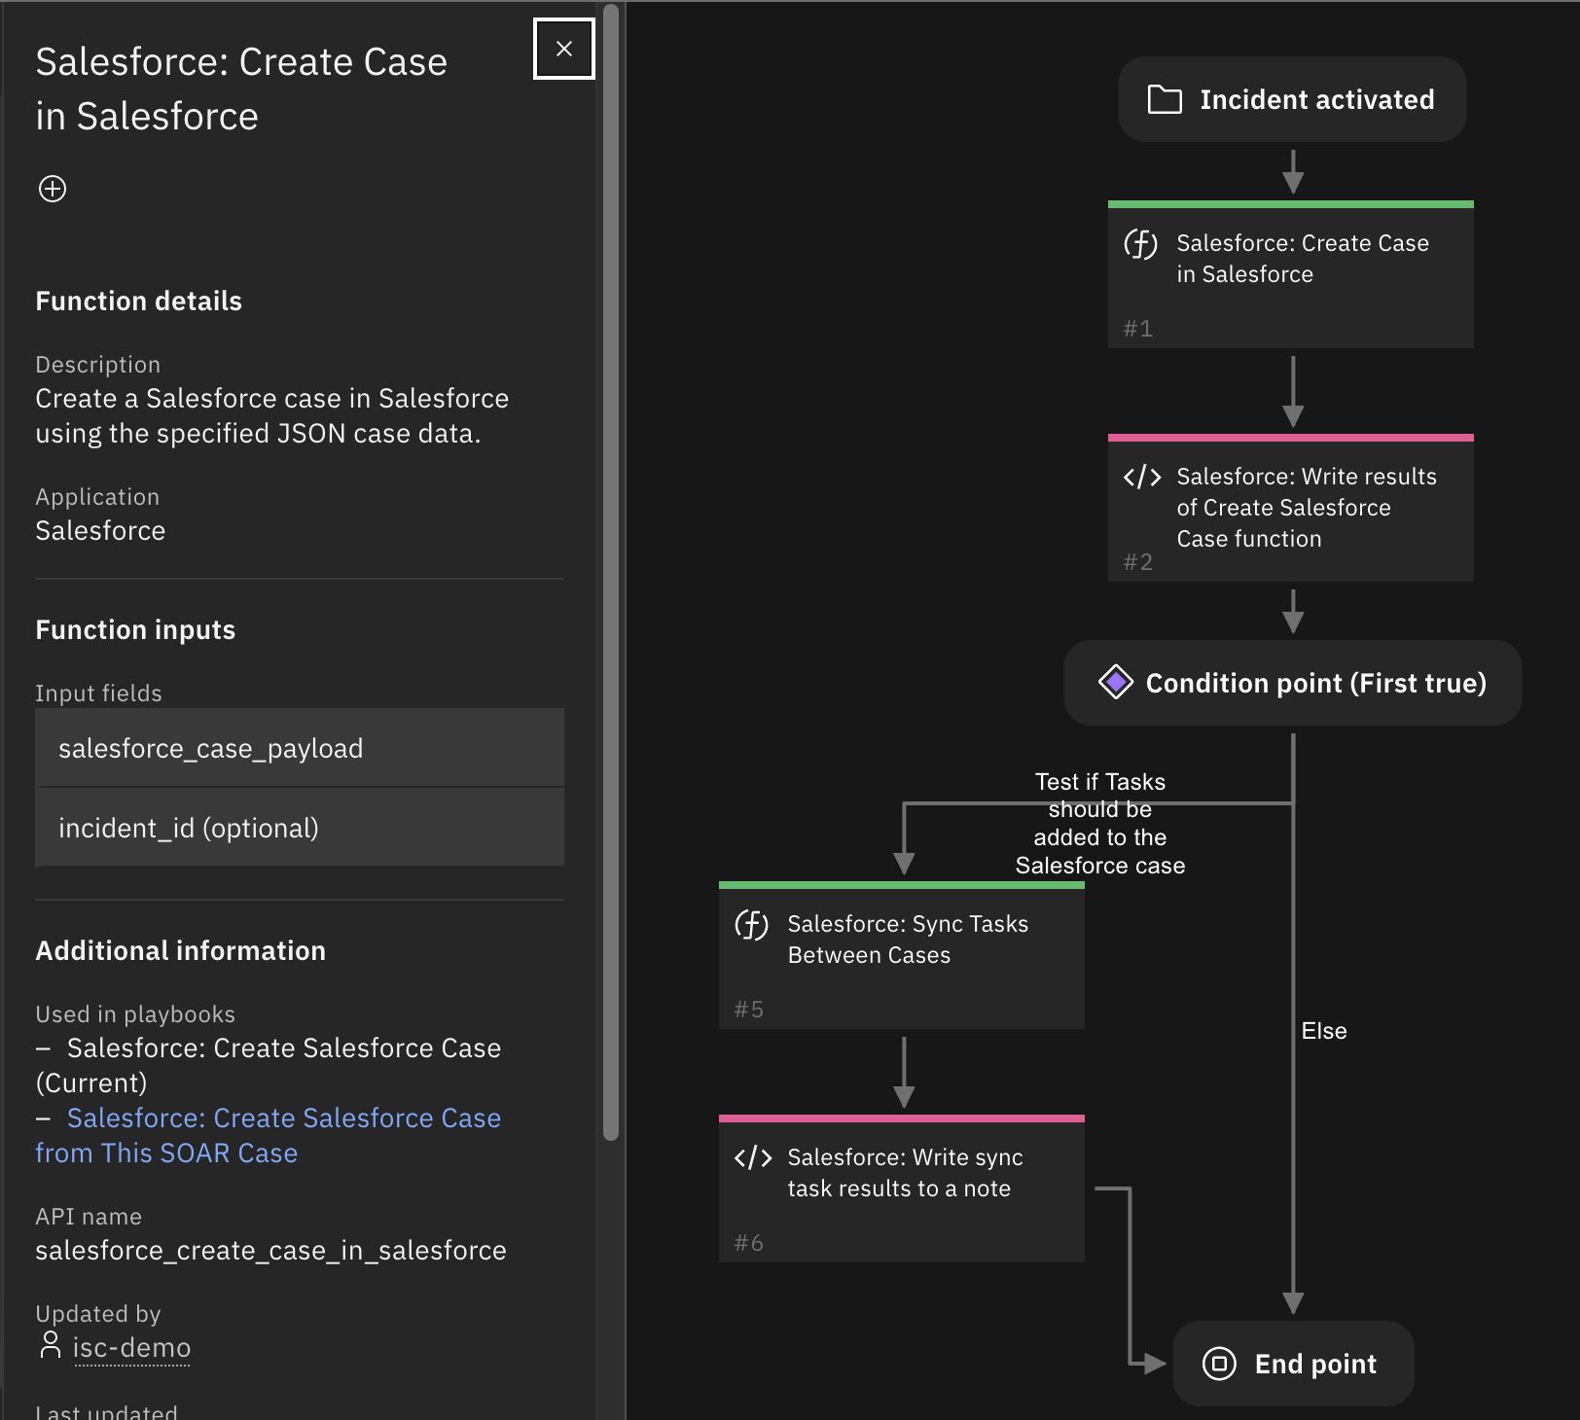Open Create Salesforce Case from This SOAR Case link
Image resolution: width=1580 pixels, height=1420 pixels.
point(269,1135)
